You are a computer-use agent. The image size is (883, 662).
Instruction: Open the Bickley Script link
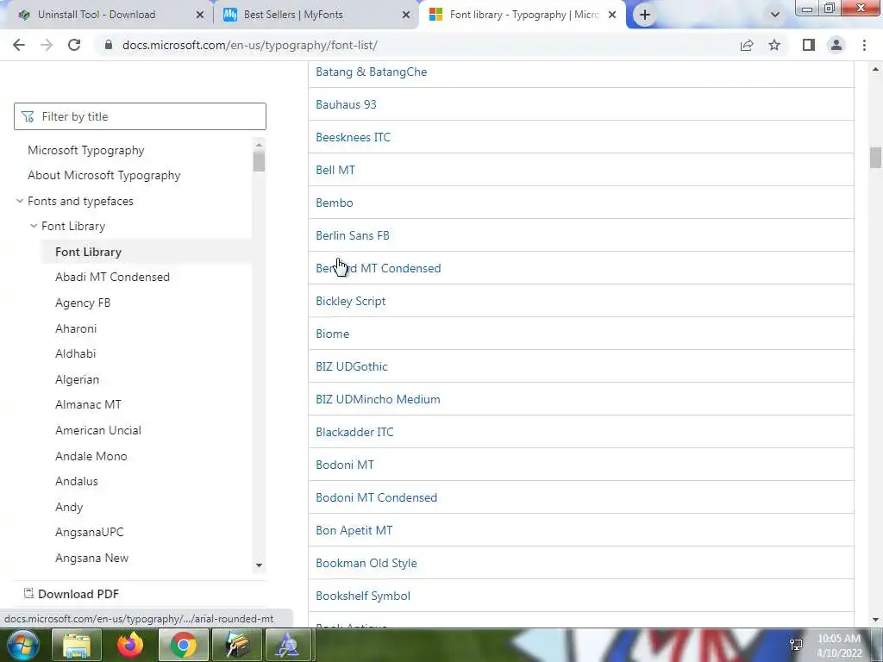point(350,301)
